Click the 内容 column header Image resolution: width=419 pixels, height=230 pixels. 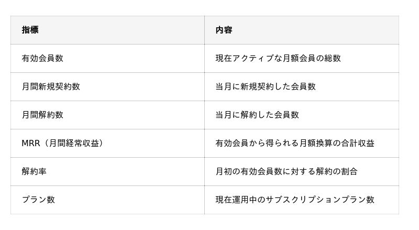pos(224,30)
